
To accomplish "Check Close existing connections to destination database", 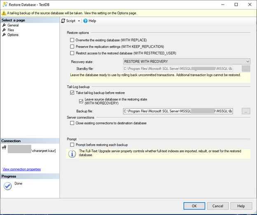I will (72, 123).
